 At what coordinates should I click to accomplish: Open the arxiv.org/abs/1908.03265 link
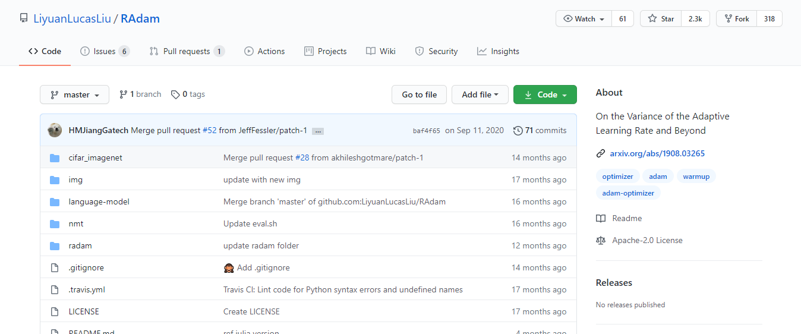click(x=657, y=153)
